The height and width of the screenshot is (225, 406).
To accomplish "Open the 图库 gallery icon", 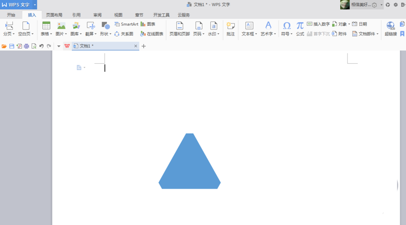I will 76,26.
